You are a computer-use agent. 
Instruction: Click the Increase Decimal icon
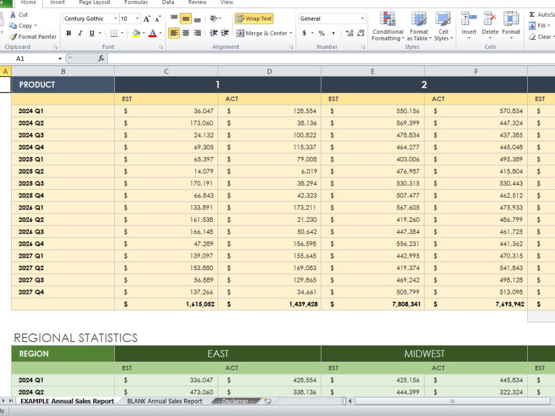tap(349, 33)
